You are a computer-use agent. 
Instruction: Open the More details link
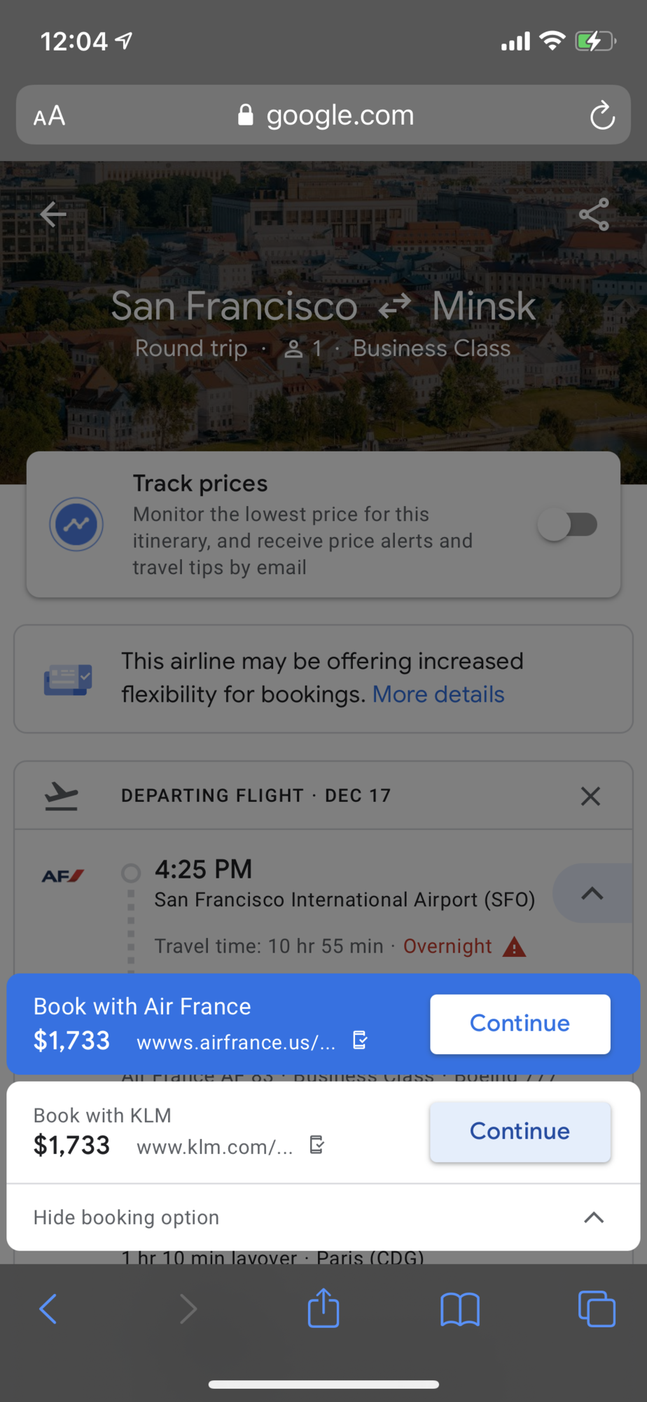click(x=438, y=695)
